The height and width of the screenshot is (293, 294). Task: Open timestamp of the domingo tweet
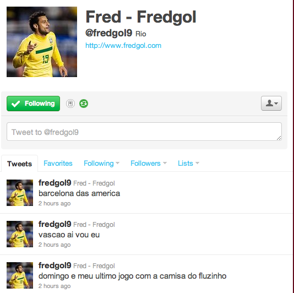[55, 286]
